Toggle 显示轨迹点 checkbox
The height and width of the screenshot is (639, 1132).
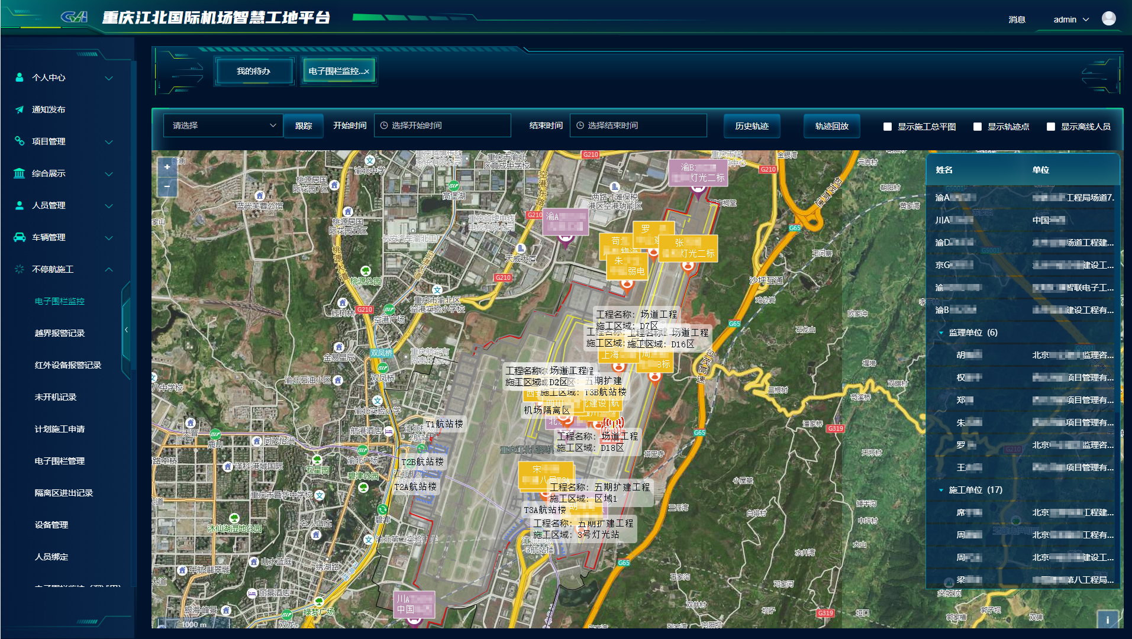pyautogui.click(x=977, y=127)
